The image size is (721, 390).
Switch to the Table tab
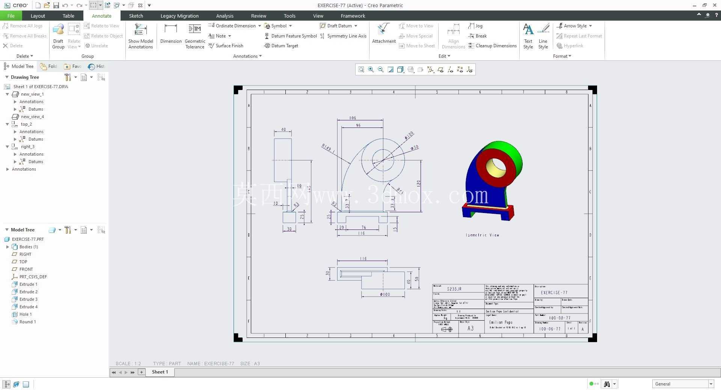[68, 16]
